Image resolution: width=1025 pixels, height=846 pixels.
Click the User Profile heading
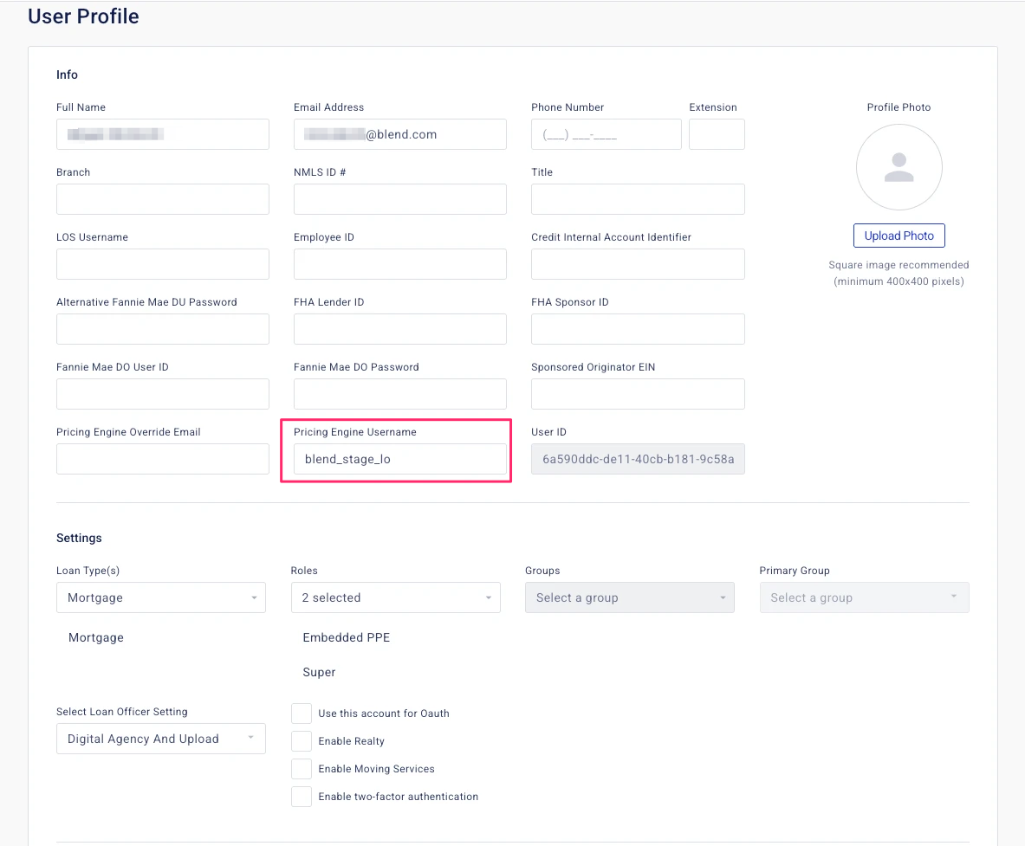pyautogui.click(x=83, y=16)
